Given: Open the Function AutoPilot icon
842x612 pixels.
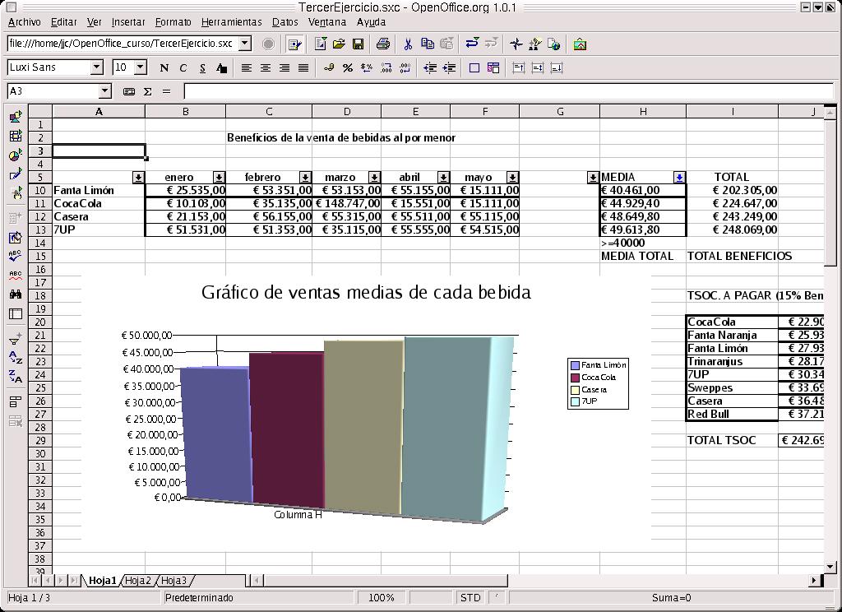Looking at the screenshot, I should point(129,92).
